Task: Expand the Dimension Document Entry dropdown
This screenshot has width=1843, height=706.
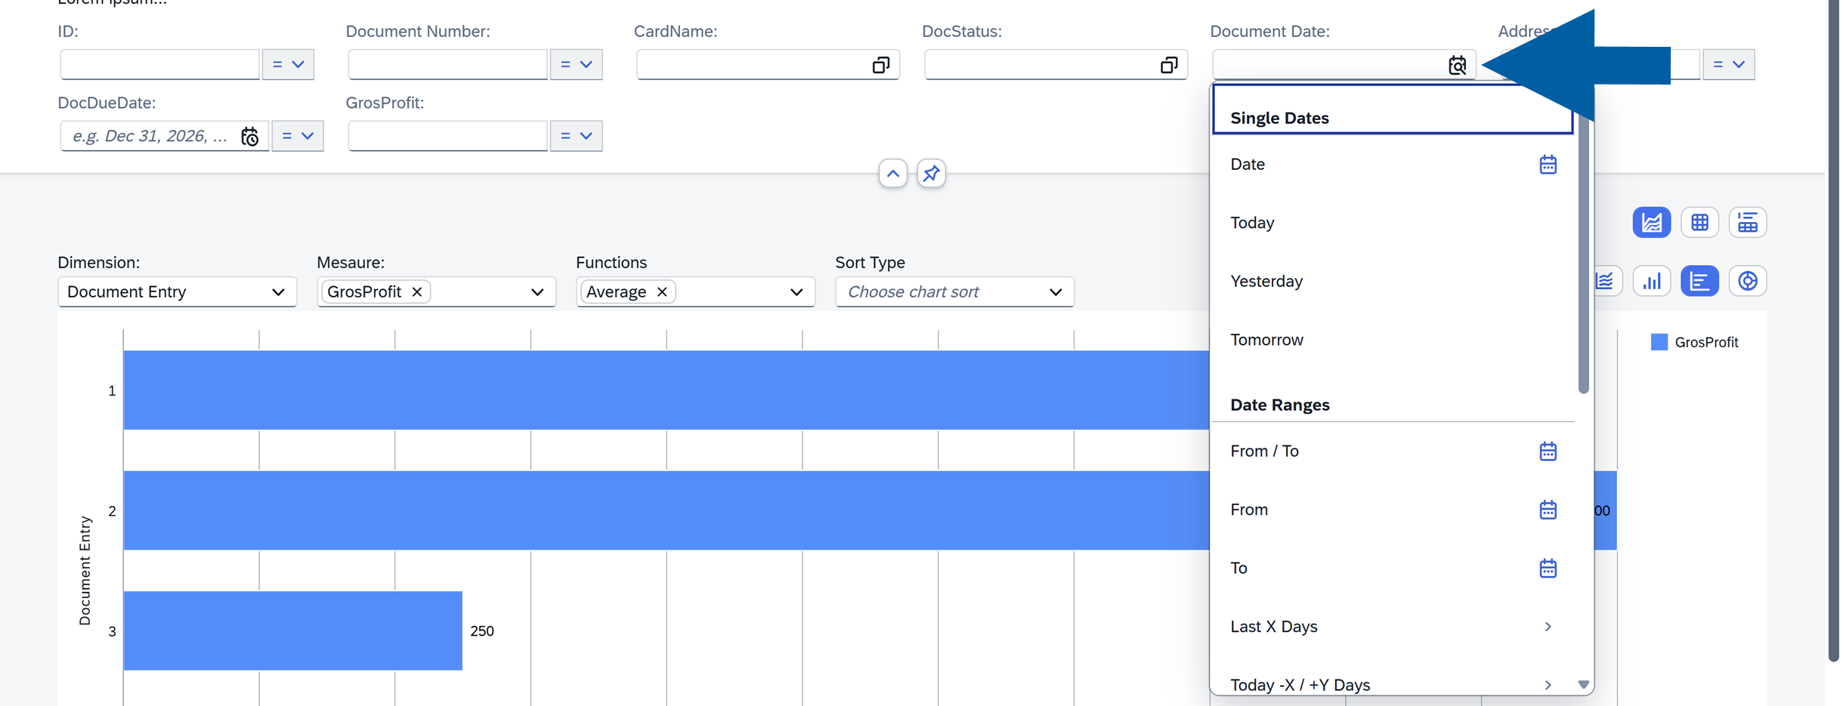Action: pos(277,291)
